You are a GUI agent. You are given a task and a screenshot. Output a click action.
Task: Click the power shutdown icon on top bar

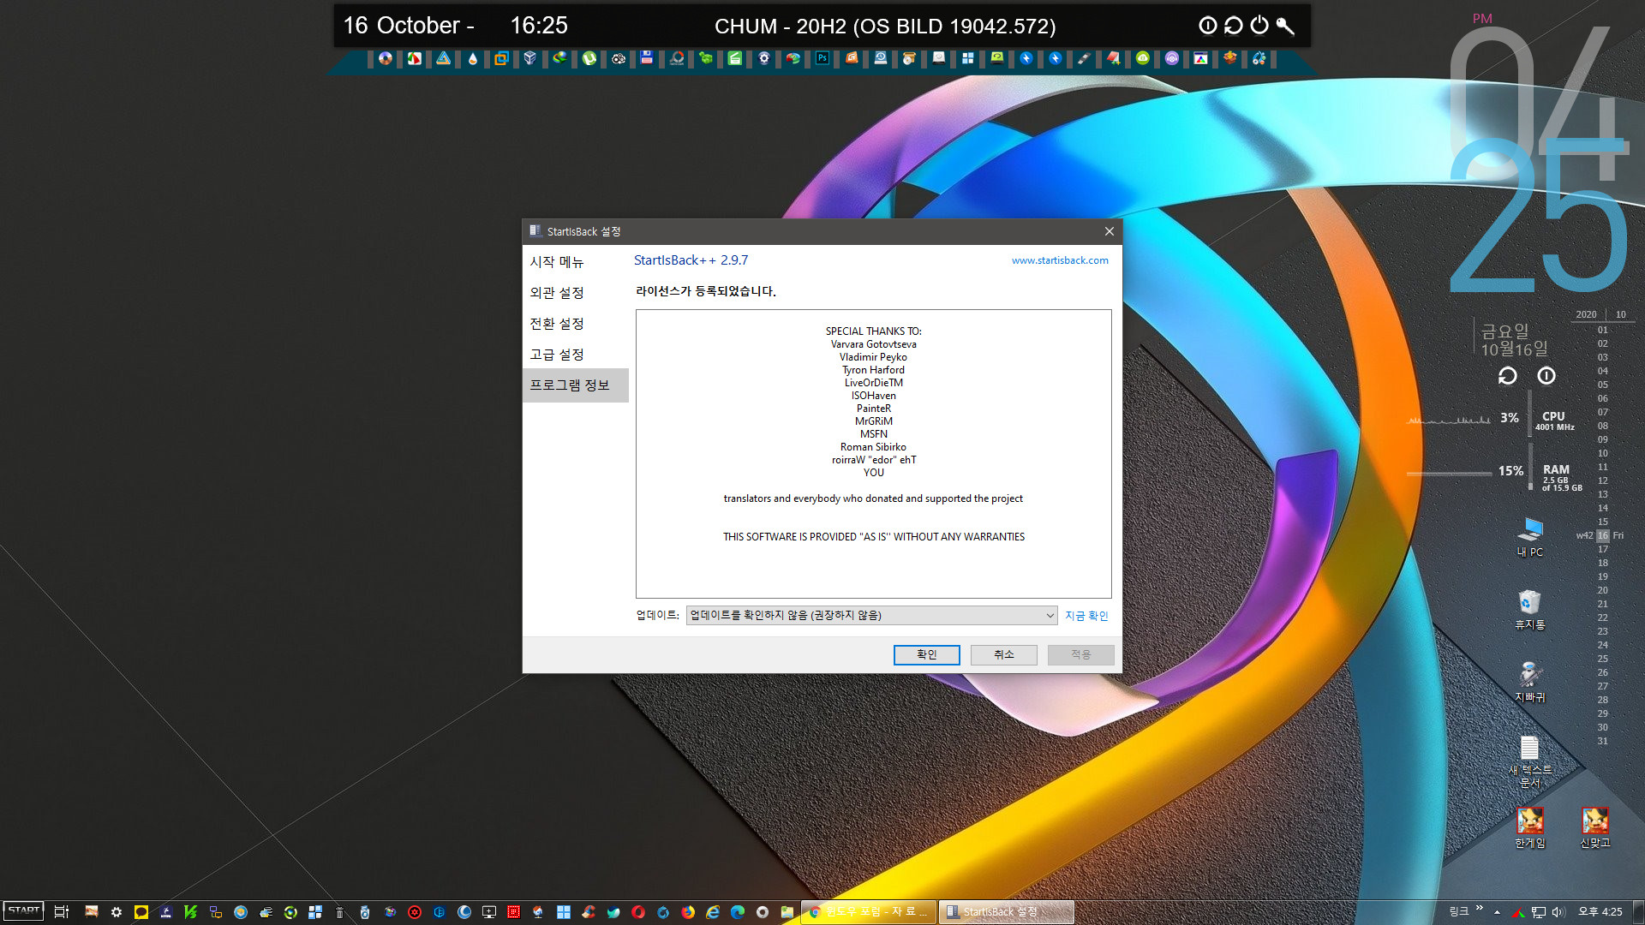tap(1259, 26)
